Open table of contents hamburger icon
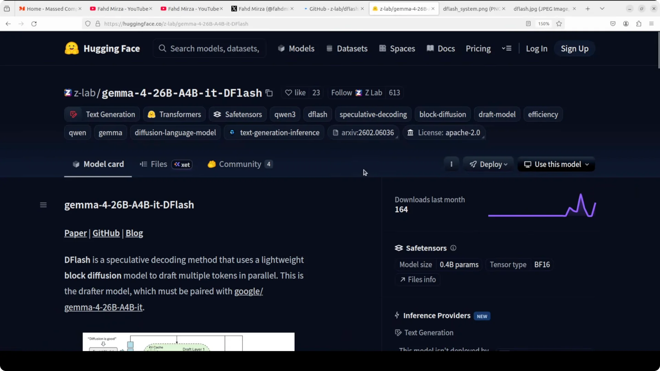Image resolution: width=660 pixels, height=371 pixels. [x=43, y=205]
